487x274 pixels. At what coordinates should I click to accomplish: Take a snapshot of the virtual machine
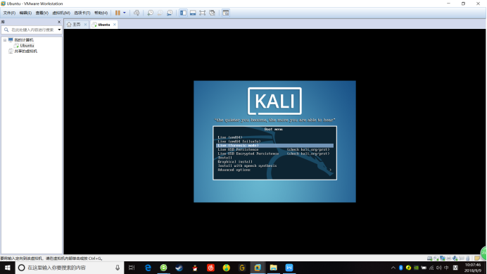tap(151, 13)
